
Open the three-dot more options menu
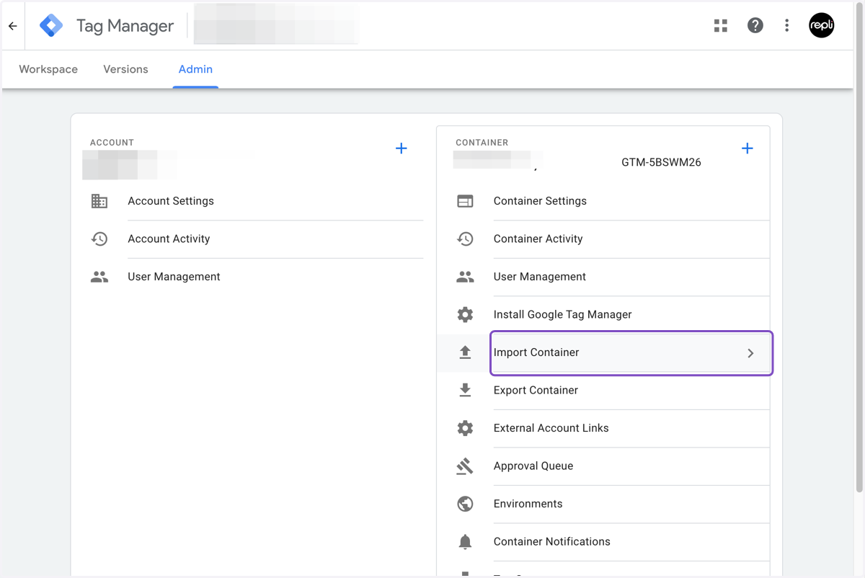point(786,26)
